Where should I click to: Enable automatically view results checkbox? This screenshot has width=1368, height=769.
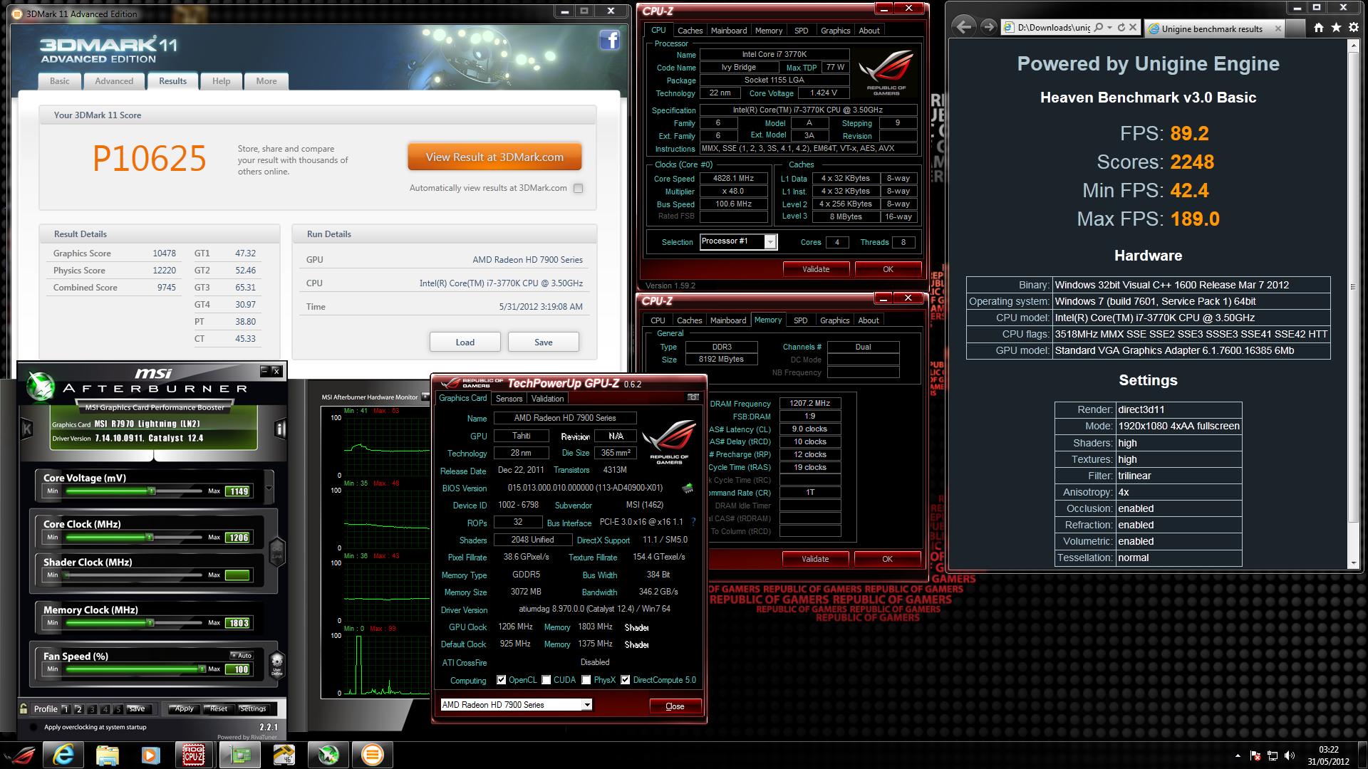coord(579,189)
